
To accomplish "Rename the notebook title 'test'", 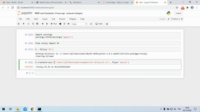I will point(37,13).
